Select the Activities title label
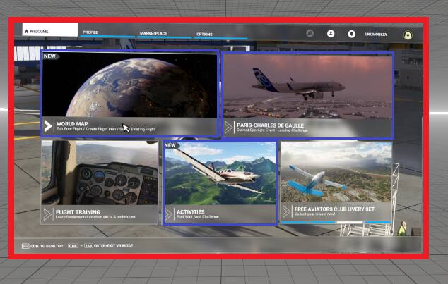Screen dimensions: 448x284 [191, 211]
